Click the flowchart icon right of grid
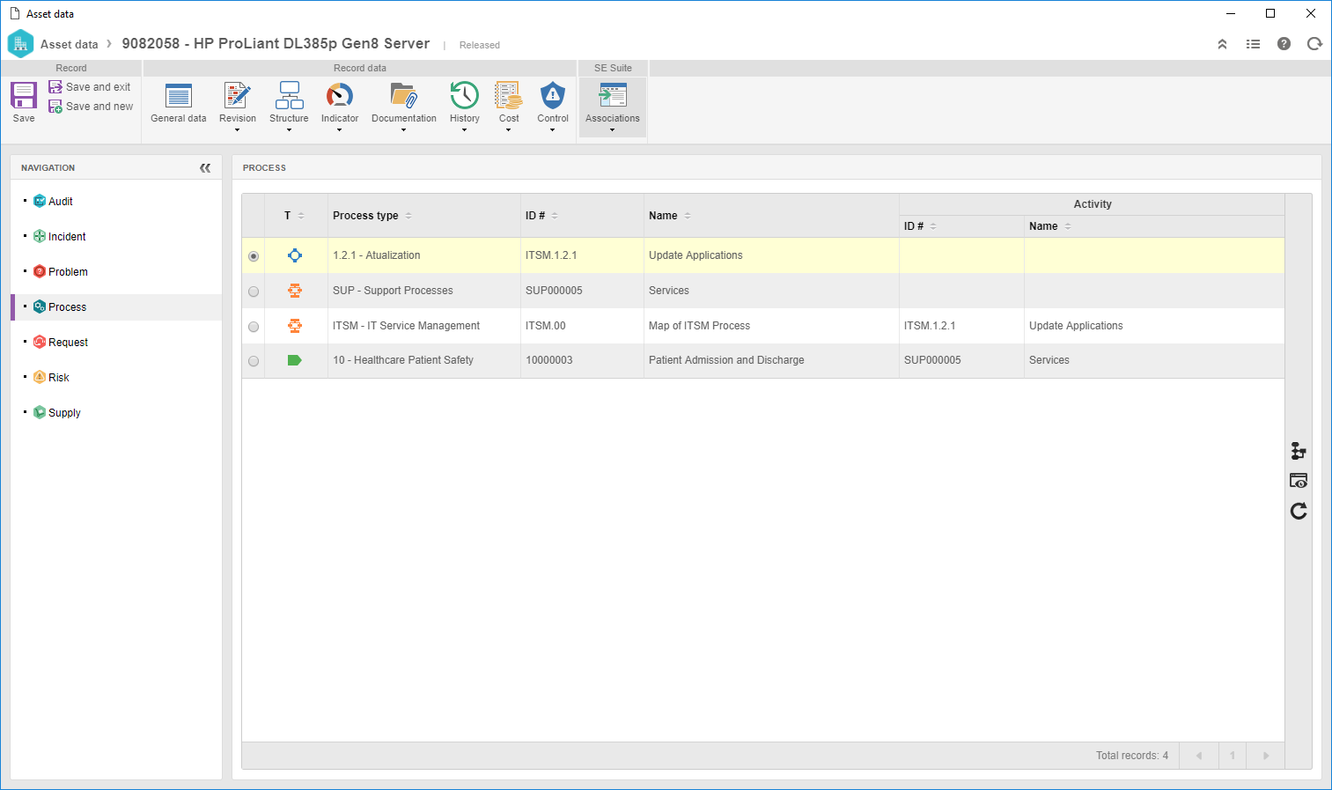The image size is (1332, 790). pos(1299,451)
